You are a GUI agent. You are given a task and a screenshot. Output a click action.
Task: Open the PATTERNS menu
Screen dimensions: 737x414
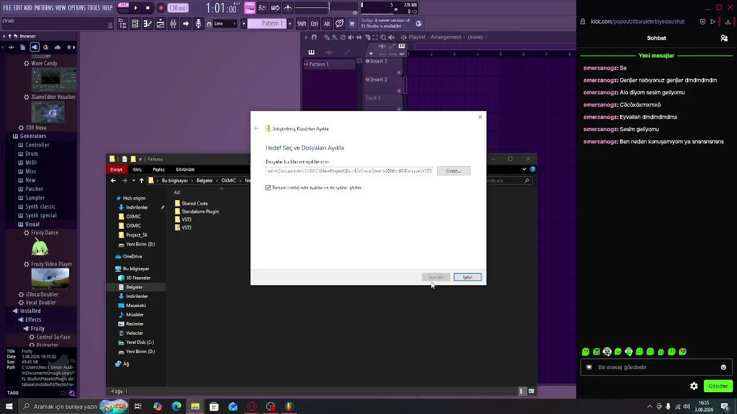(x=44, y=8)
